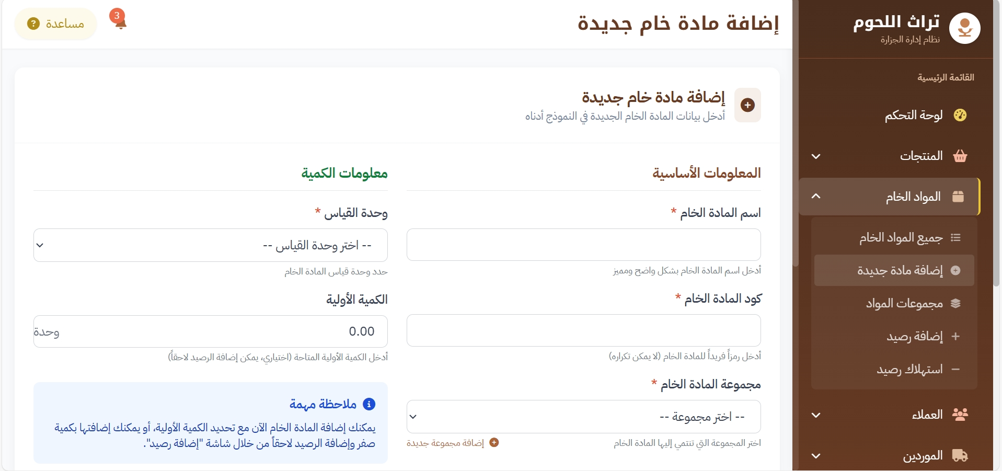
Task: Click the material groups layers icon
Action: [x=955, y=303]
